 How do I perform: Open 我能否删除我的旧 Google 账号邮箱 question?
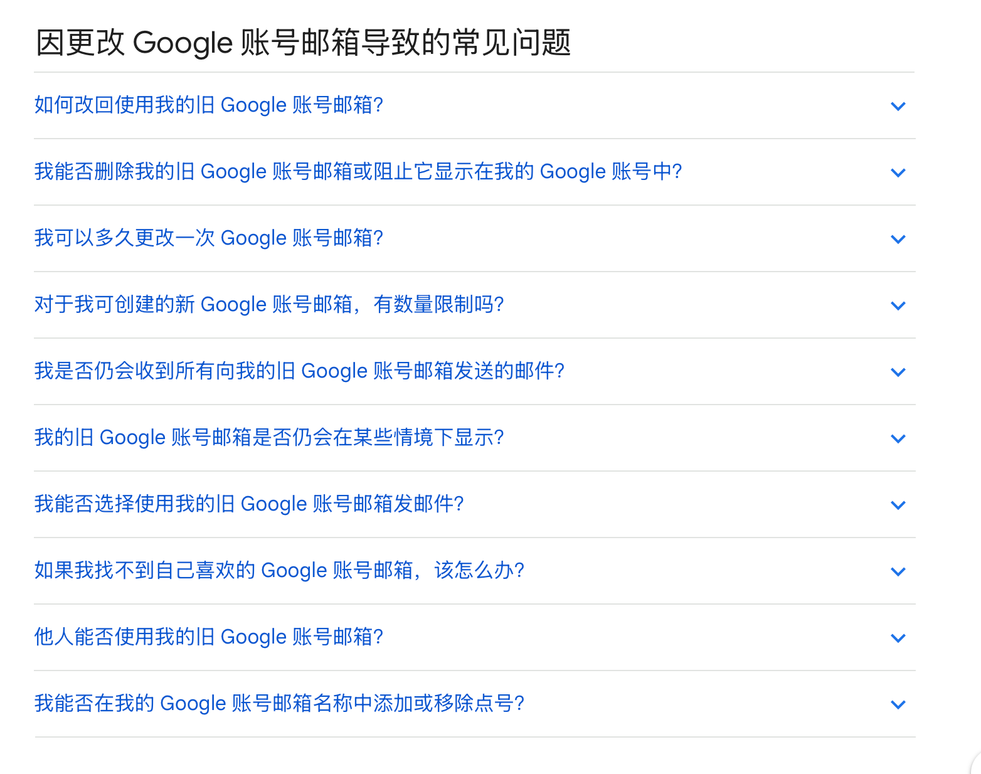358,172
